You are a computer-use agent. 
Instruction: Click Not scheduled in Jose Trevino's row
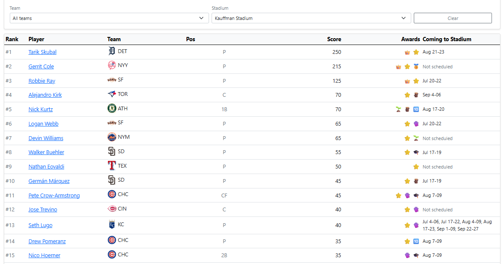[438, 210]
